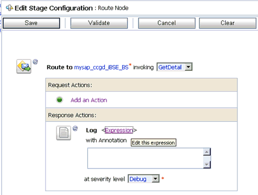Clear the stage configuration
The width and height of the screenshot is (258, 195).
pos(228,23)
